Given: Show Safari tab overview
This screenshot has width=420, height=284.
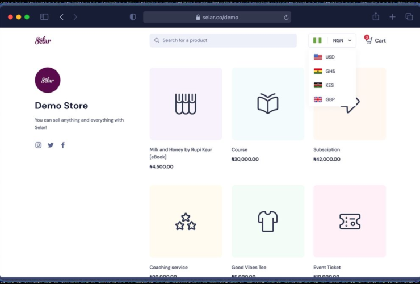Looking at the screenshot, I should point(409,17).
